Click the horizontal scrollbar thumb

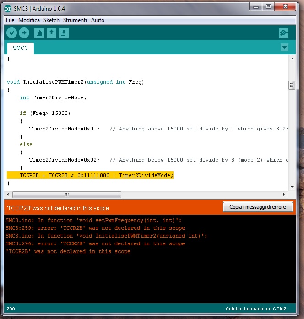point(67,195)
